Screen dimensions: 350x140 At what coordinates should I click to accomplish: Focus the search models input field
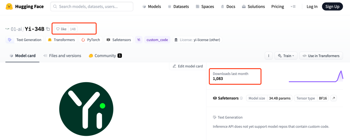coord(92,6)
